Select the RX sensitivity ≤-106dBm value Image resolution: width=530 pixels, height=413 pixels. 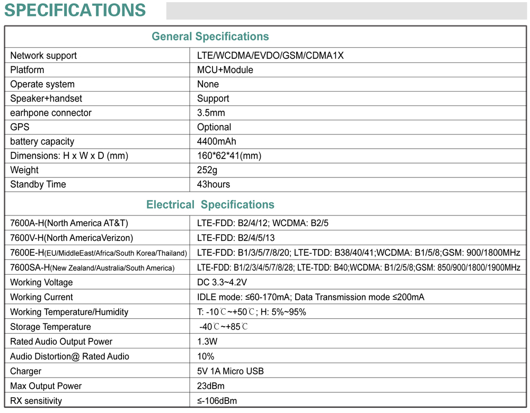click(x=217, y=401)
